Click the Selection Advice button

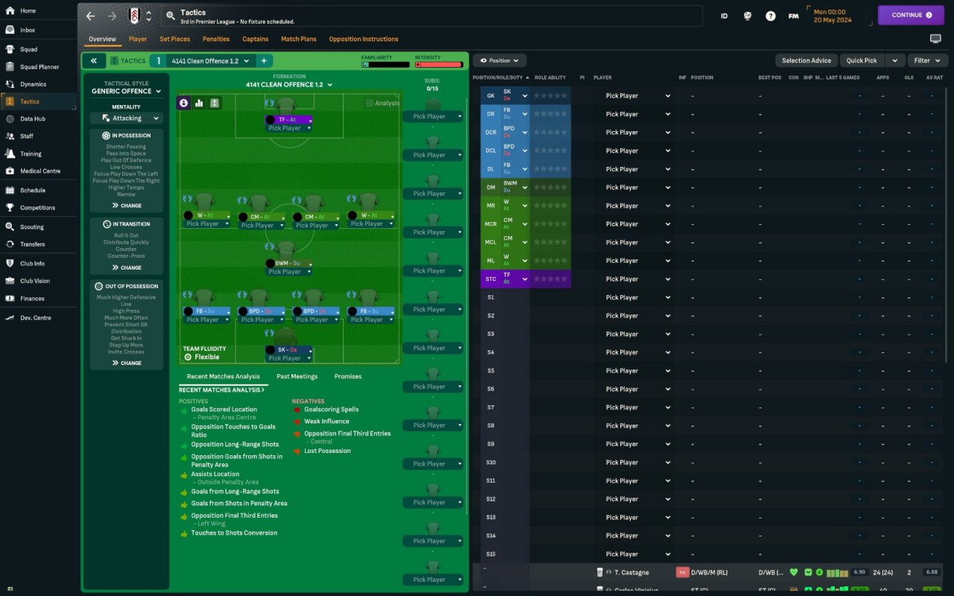click(806, 60)
